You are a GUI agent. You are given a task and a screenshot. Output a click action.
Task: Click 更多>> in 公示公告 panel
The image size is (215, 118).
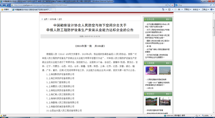(x=169, y=19)
